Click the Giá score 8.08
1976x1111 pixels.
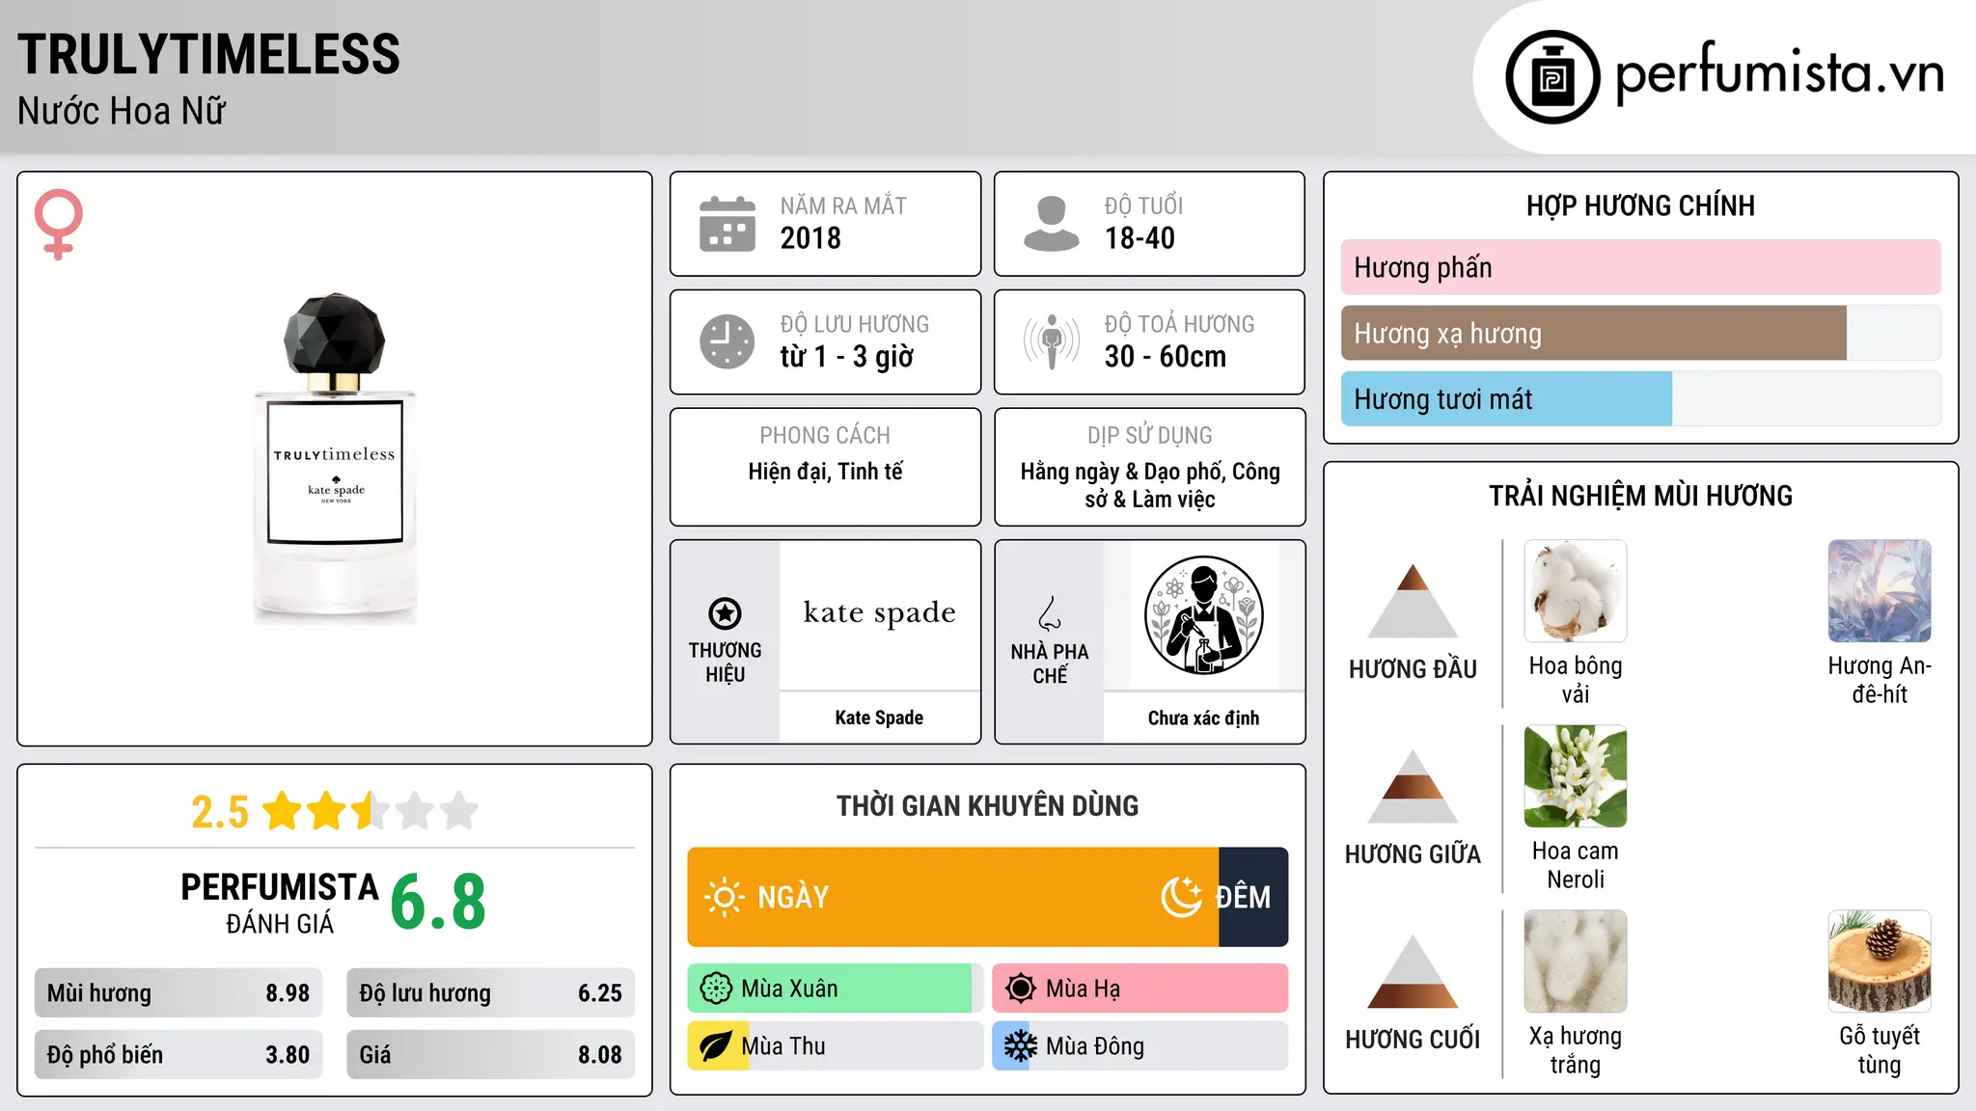click(600, 1055)
